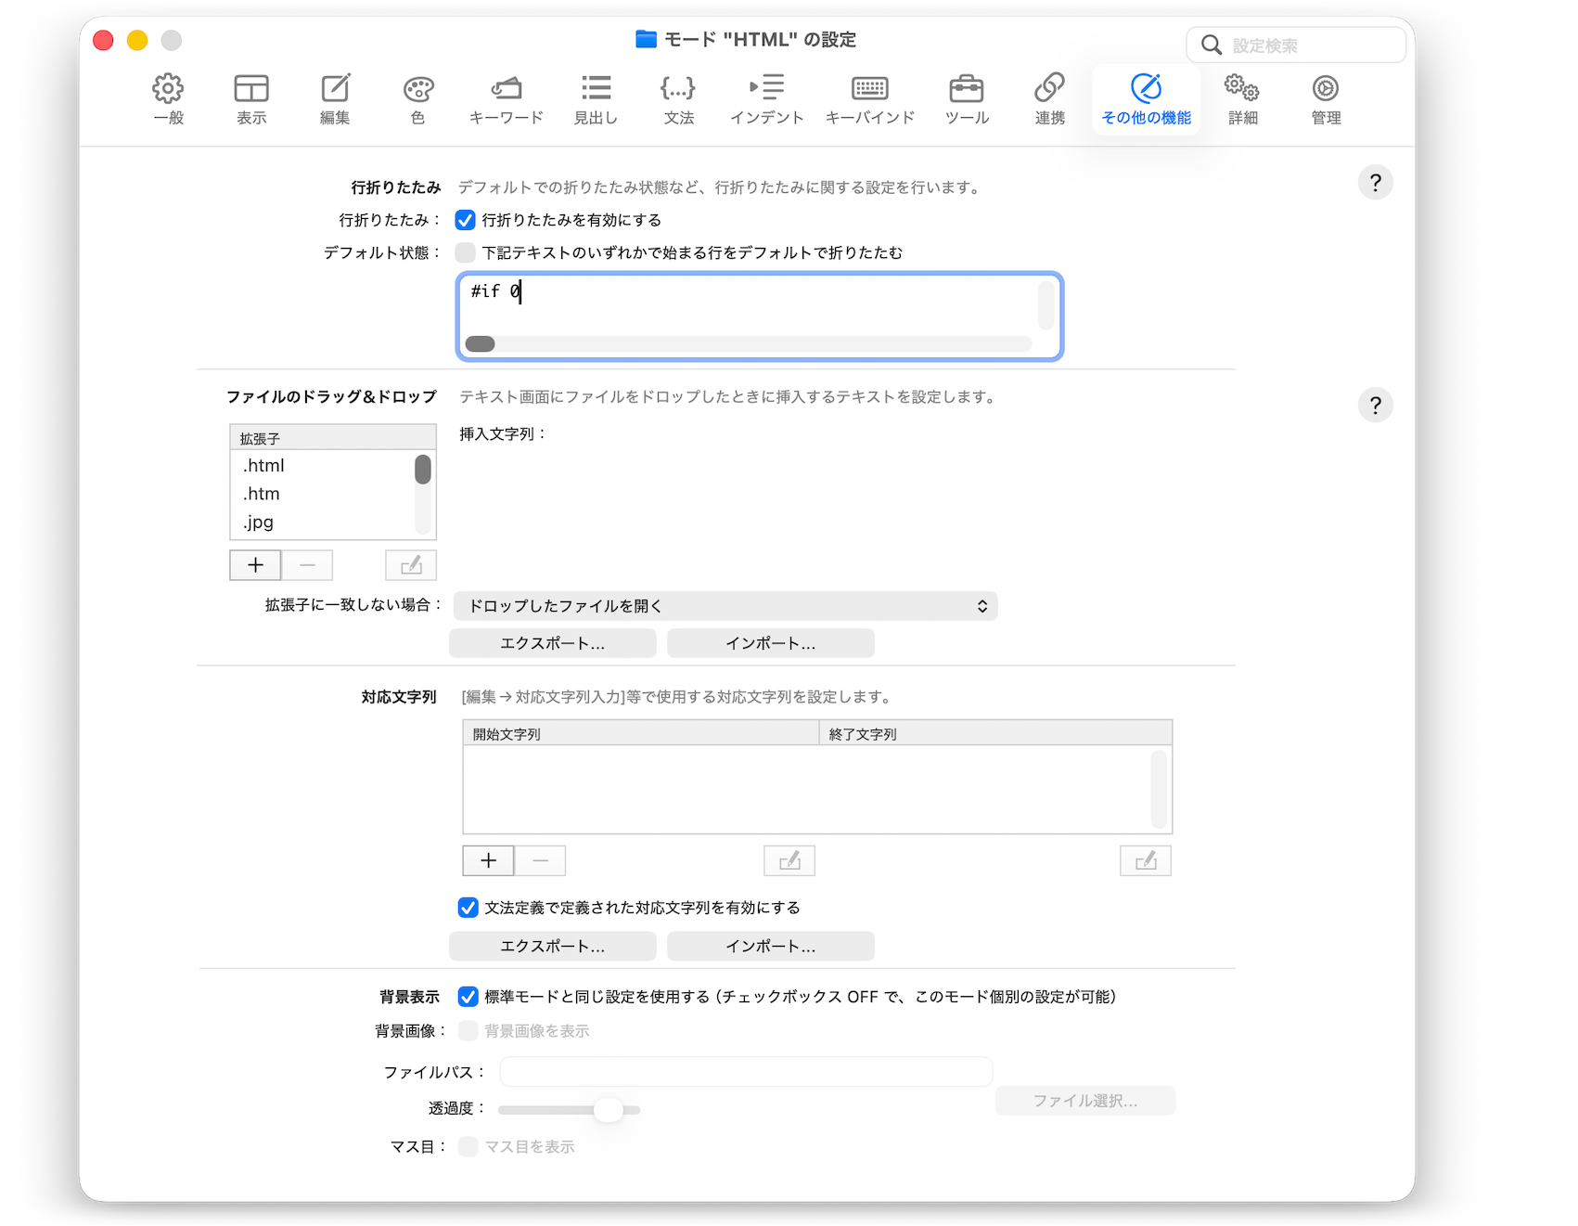Open the キーバインド keyboard icon
Screen dimensions: 1578x1226
point(869,89)
